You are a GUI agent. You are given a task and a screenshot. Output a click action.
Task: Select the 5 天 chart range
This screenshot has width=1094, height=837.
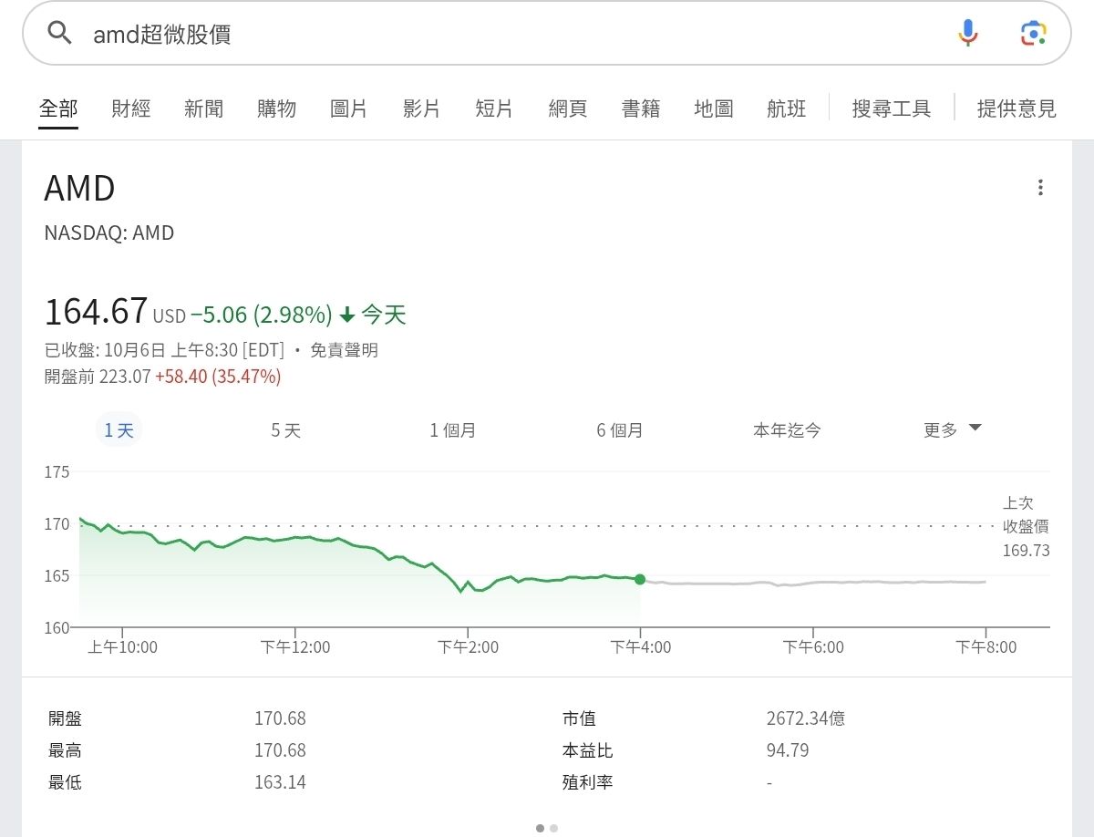point(285,430)
